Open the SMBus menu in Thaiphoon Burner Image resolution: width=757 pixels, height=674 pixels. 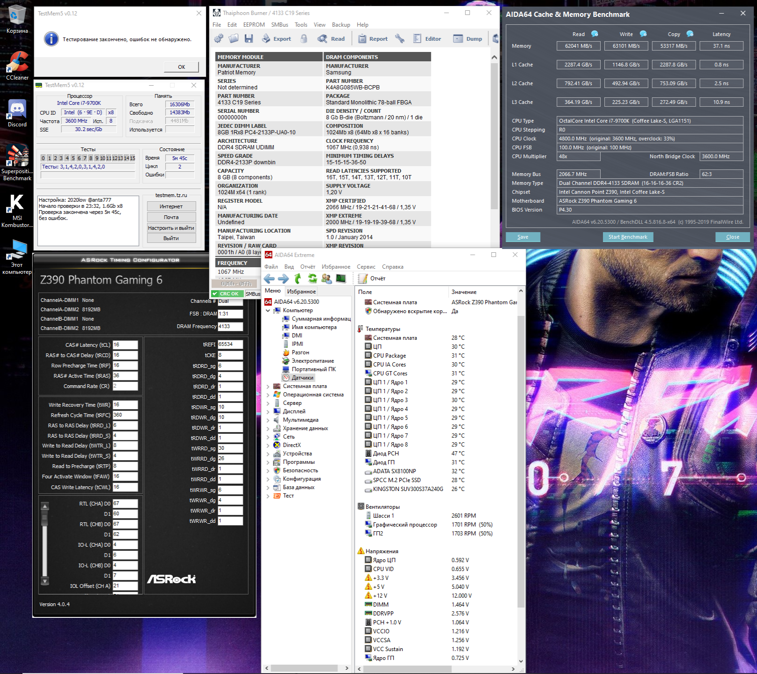pyautogui.click(x=279, y=25)
